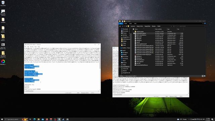
Task: Click the Notepad taskbar icon
Action: 59,119
